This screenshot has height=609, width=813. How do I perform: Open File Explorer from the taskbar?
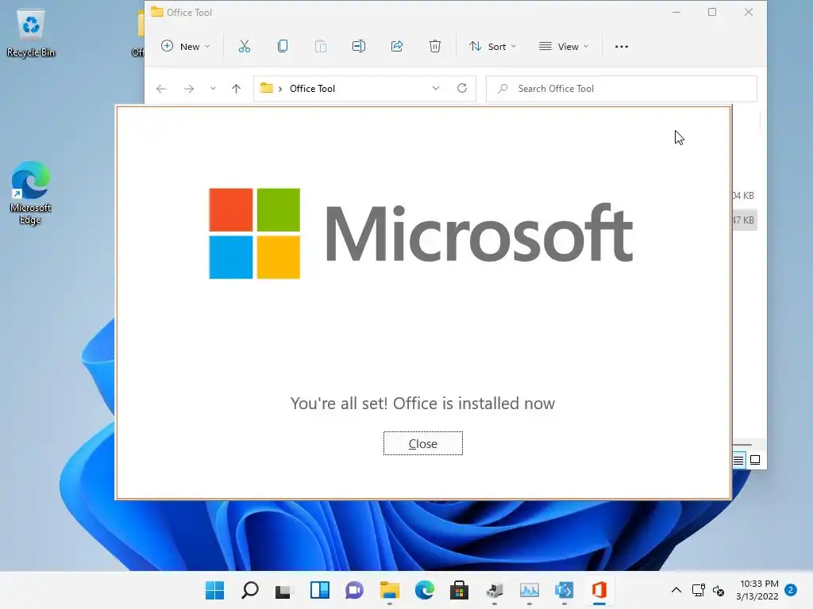pyautogui.click(x=389, y=590)
